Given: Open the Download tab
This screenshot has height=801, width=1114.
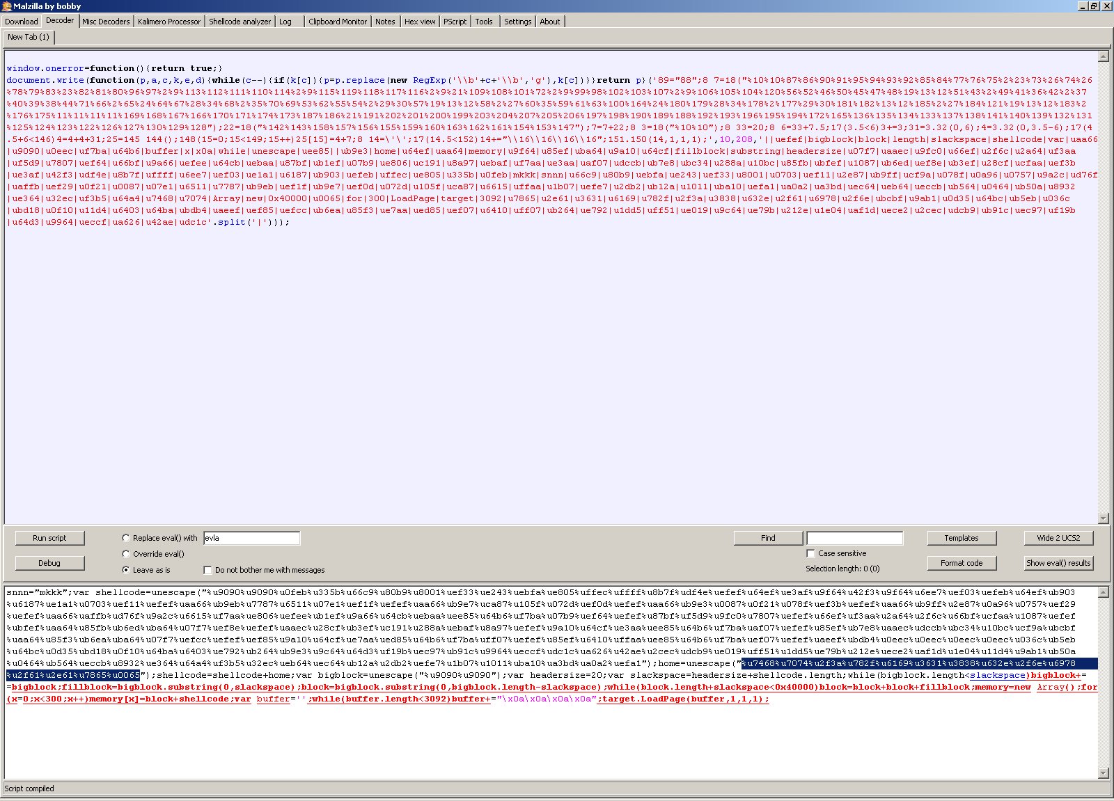Looking at the screenshot, I should pos(22,22).
